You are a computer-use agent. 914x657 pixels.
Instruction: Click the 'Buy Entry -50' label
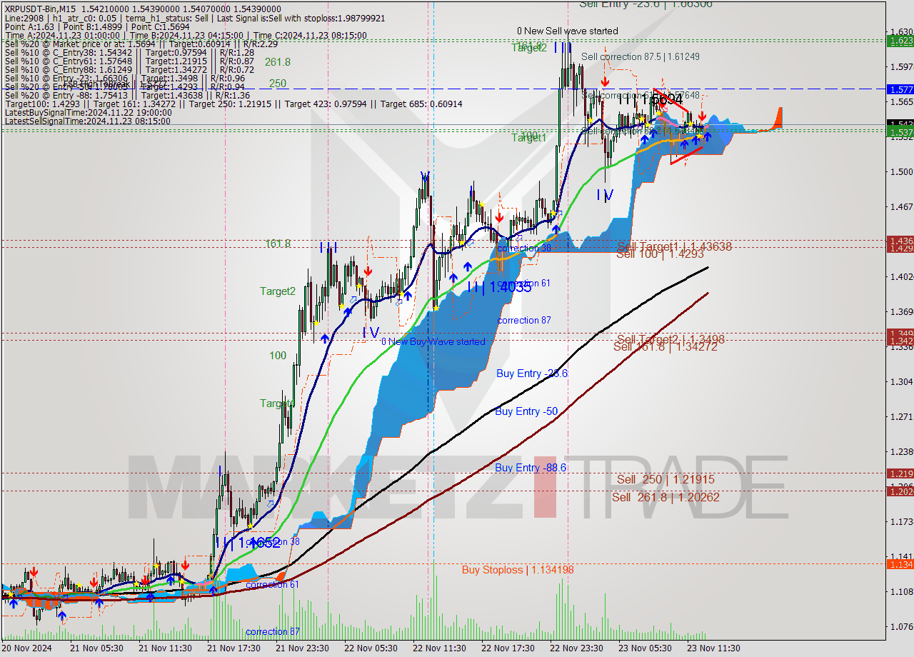click(526, 411)
